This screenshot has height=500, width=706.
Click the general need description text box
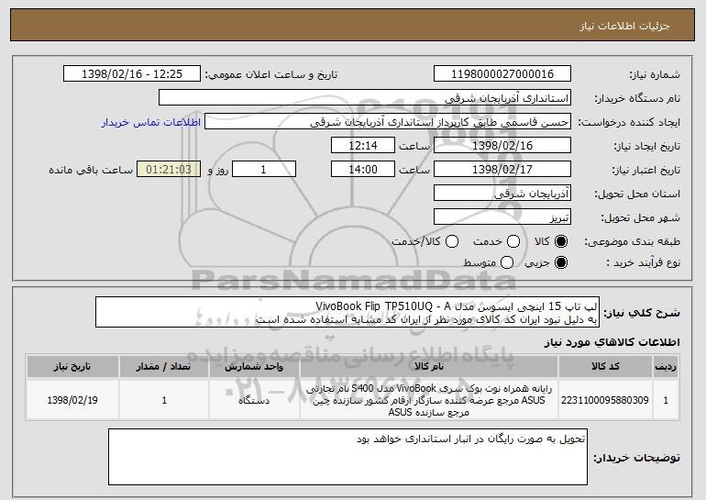[347, 312]
